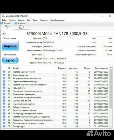Click status icon of row 0A spin retries
The image size is (114, 140).
pos(4,91)
